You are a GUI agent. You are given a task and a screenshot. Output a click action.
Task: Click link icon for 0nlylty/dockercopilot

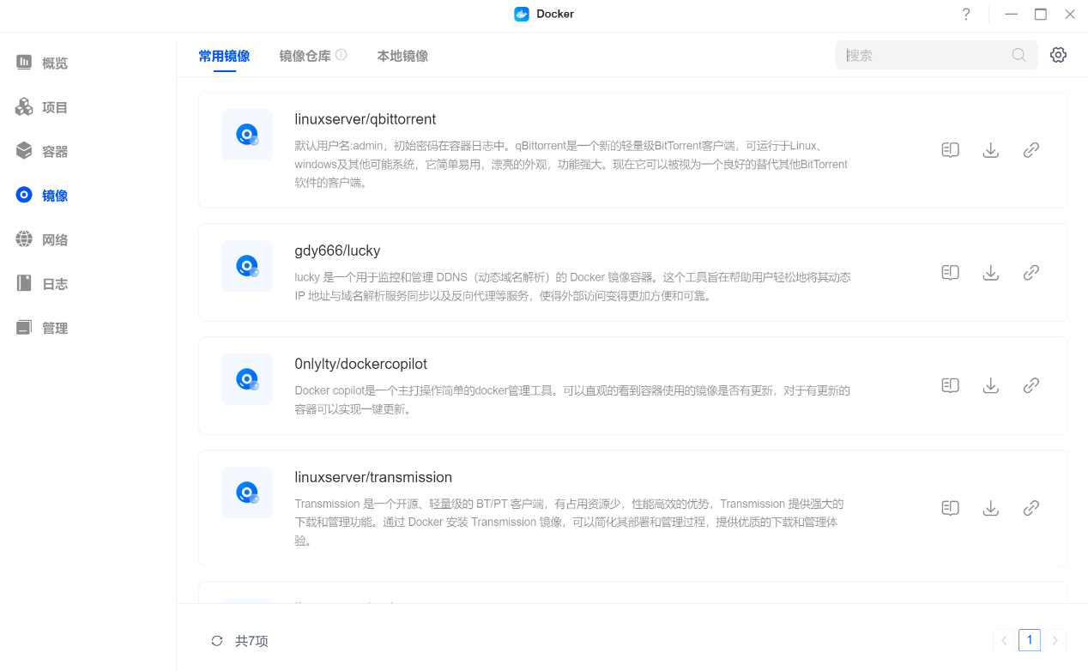pyautogui.click(x=1031, y=385)
